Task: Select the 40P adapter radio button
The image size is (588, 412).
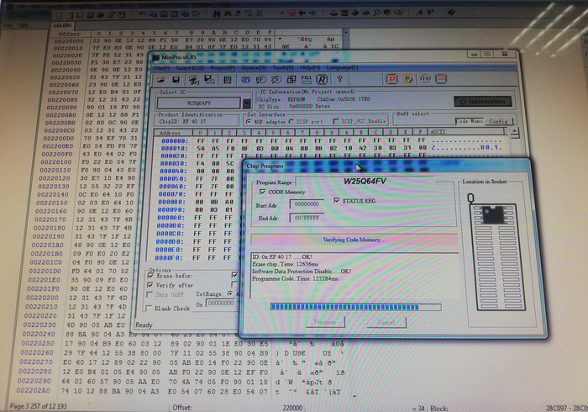Action: pyautogui.click(x=249, y=122)
